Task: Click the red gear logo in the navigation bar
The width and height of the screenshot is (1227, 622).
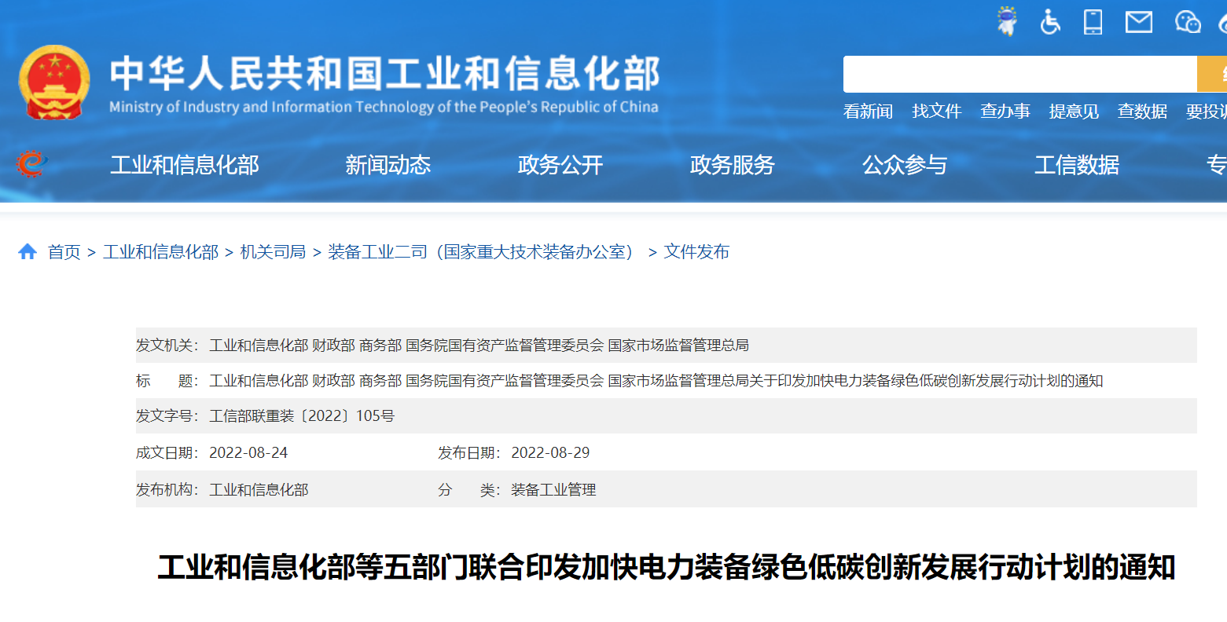Action: pyautogui.click(x=31, y=163)
